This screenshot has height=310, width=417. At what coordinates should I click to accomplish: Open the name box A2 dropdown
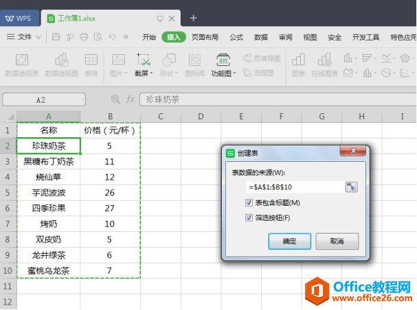[82, 100]
